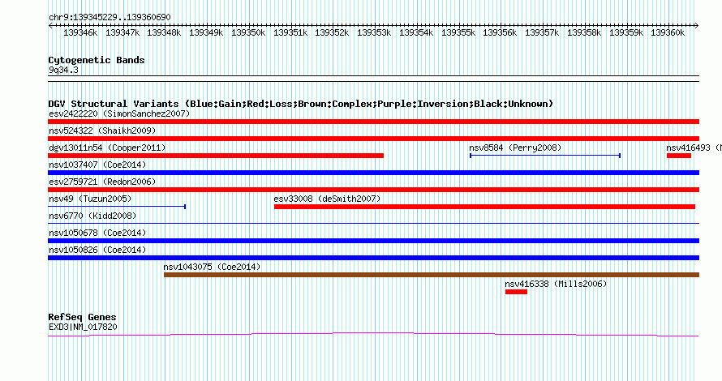Click the nsv1050826 (Coe2014) blue bar

[373, 258]
